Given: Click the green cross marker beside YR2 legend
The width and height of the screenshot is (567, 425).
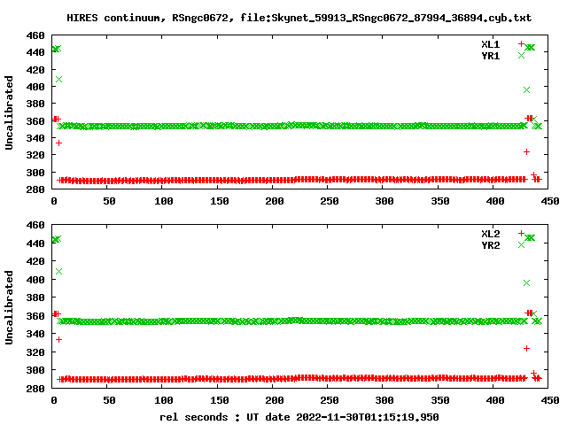Looking at the screenshot, I should coord(521,244).
